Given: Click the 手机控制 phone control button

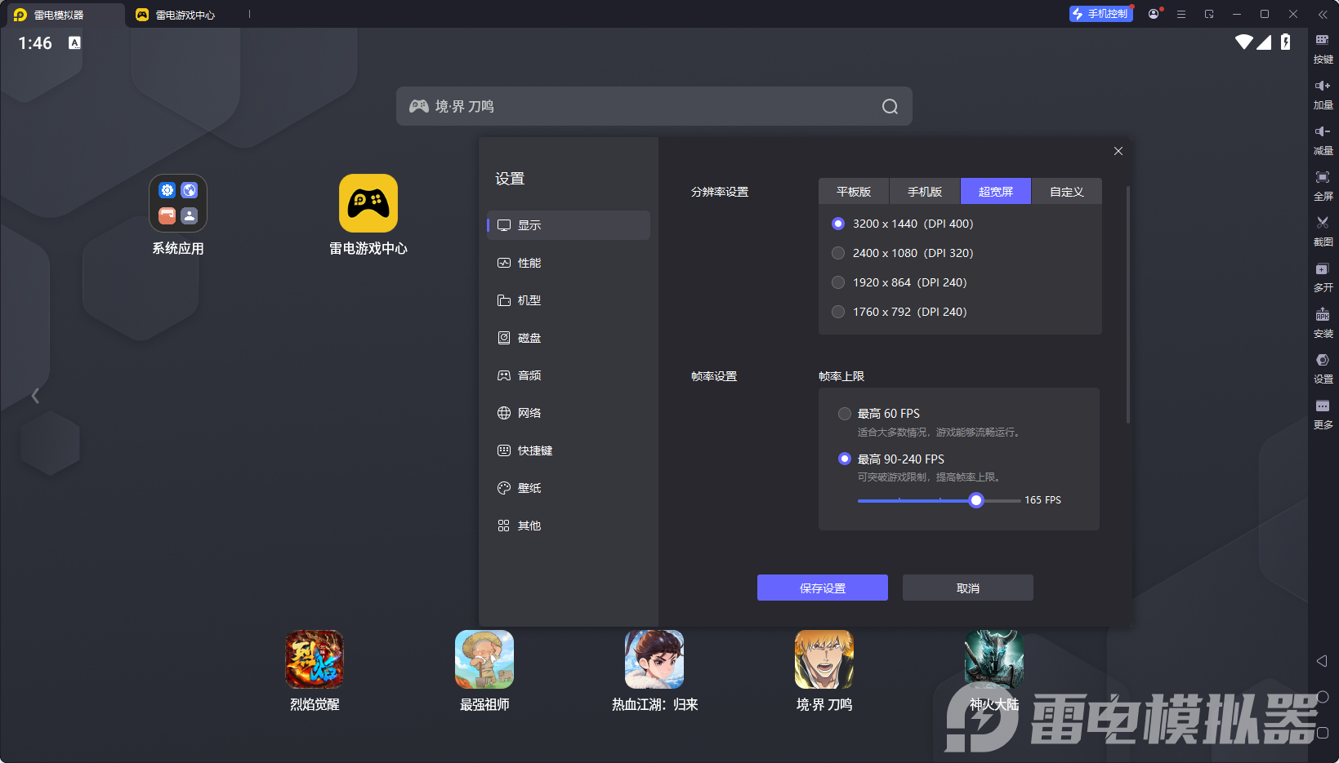Looking at the screenshot, I should tap(1101, 14).
